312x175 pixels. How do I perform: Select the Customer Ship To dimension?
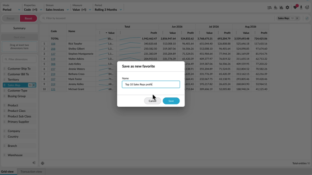point(19,69)
